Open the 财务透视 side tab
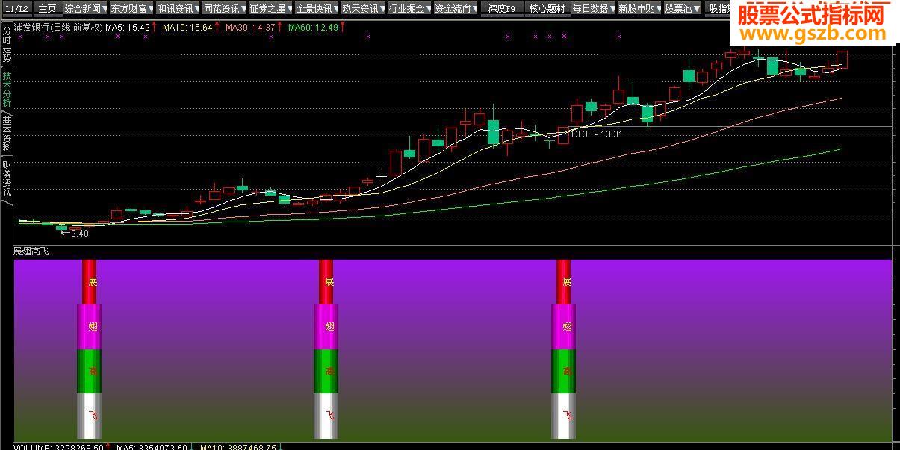 pos(7,178)
